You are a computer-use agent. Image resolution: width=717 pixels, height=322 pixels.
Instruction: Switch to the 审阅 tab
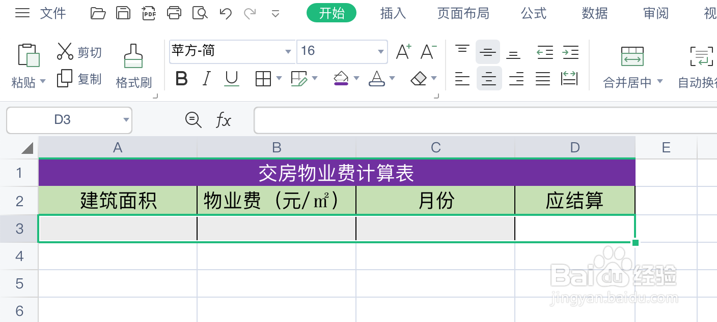[656, 13]
